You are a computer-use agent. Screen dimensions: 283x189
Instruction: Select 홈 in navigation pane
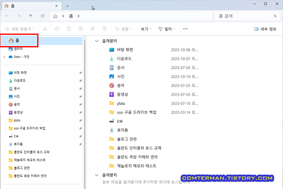pyautogui.click(x=42, y=40)
